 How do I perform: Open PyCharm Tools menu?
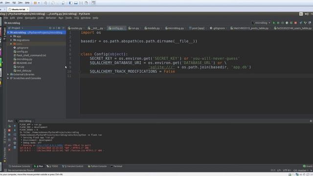pyautogui.click(x=68, y=18)
